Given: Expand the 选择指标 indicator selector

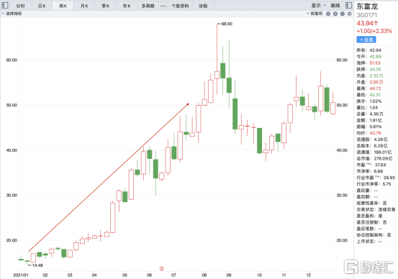Looking at the screenshot, I should click(12, 14).
